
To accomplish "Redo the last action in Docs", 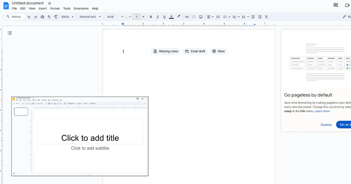I will pos(36,17).
